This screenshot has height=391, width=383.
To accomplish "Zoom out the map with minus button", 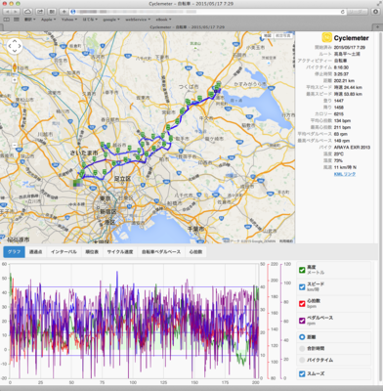I will (x=15, y=145).
